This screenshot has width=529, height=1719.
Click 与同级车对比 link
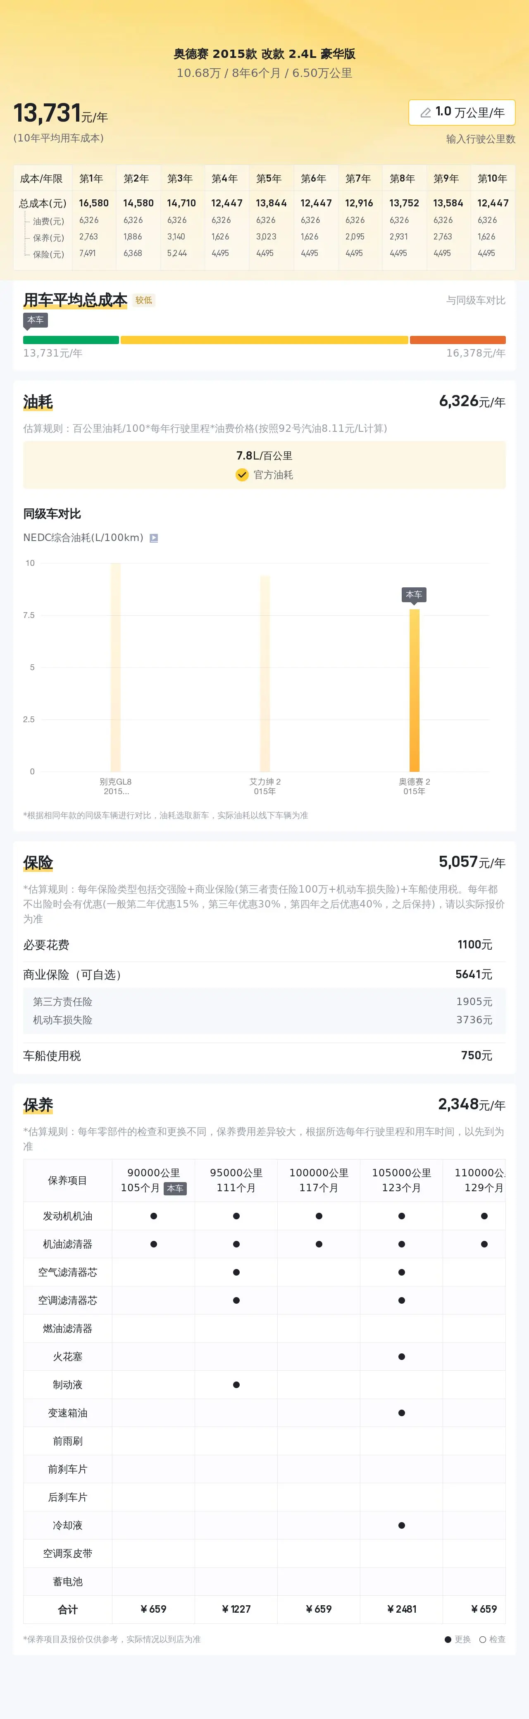[x=476, y=300]
